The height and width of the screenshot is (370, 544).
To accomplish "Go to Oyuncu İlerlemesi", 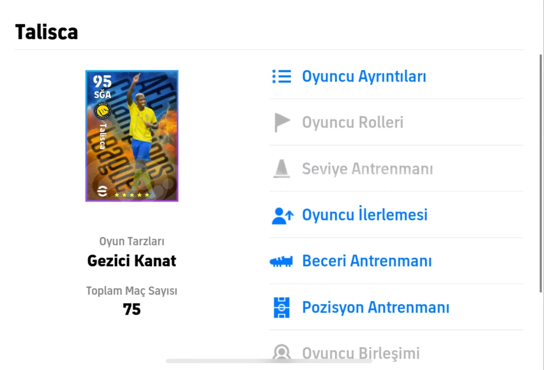I will point(365,215).
